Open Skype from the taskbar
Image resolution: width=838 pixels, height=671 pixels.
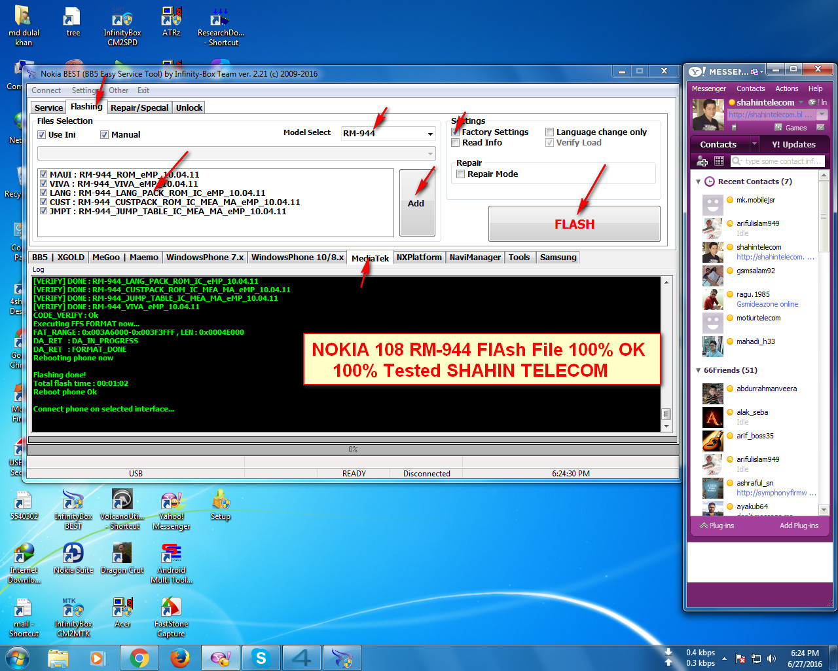click(x=261, y=658)
